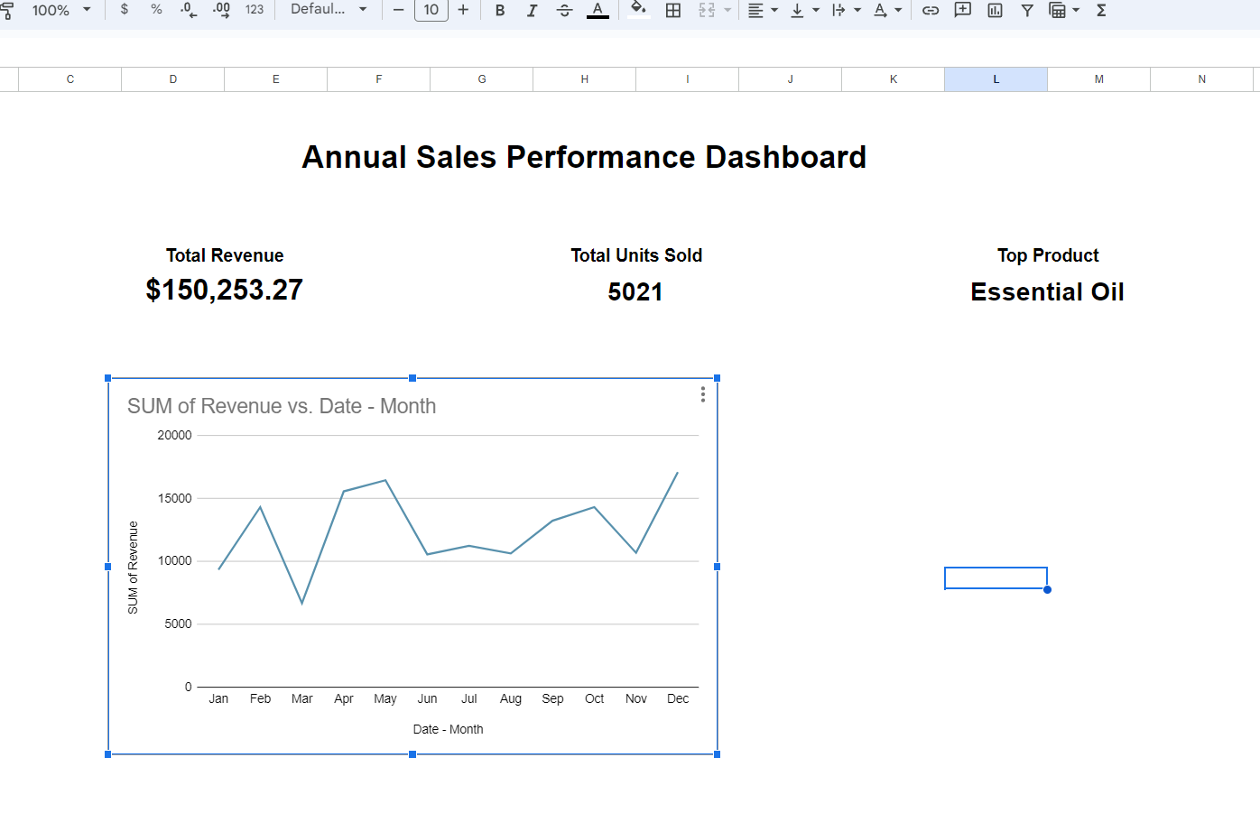
Task: Open the fill color bucket
Action: tap(639, 10)
